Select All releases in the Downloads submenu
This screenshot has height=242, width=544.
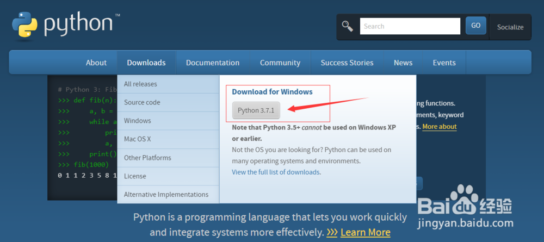coord(168,84)
